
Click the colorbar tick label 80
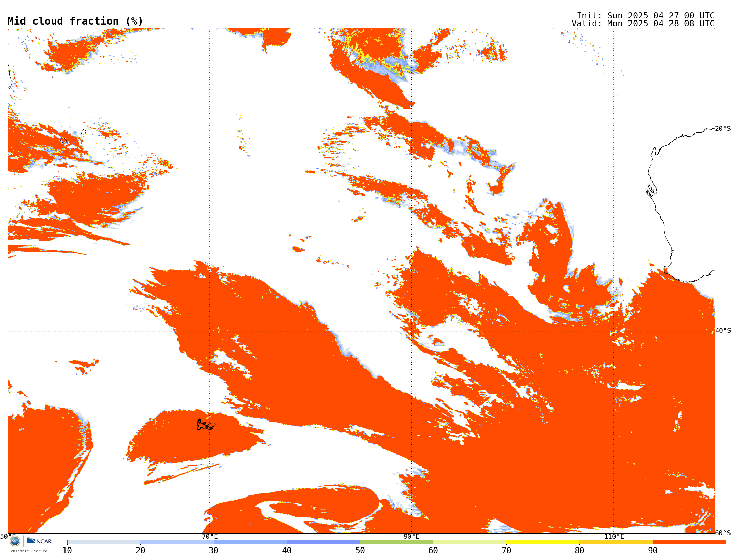tap(579, 550)
